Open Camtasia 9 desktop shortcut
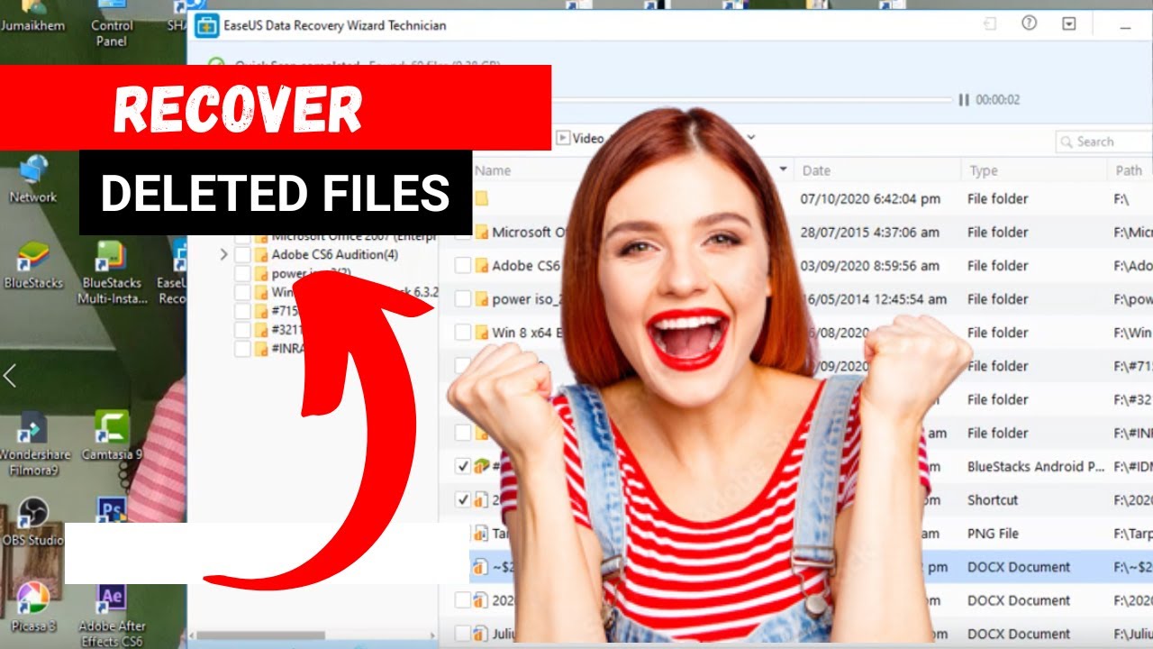 tap(112, 435)
